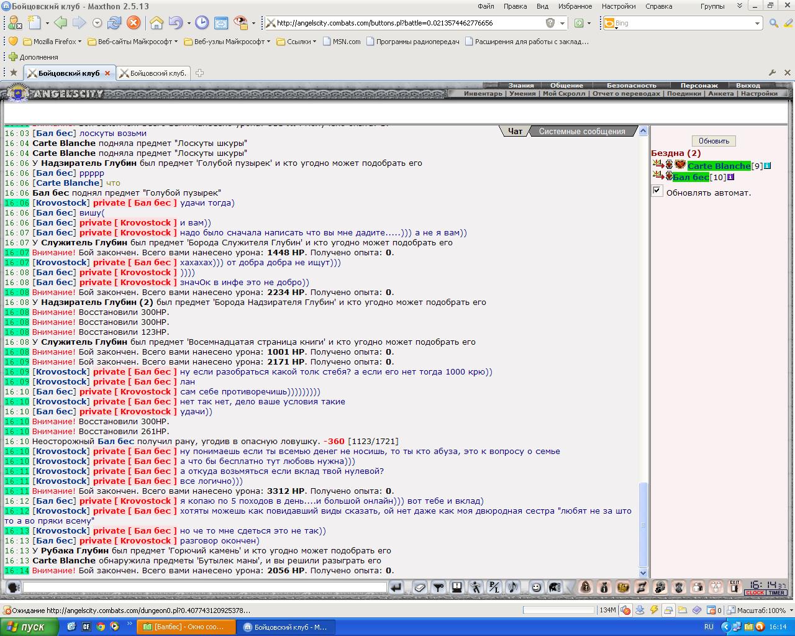
Task: Open the '[Балбес] - Окно соо...' taskbar window
Action: [x=186, y=627]
